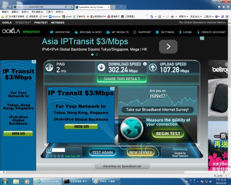The width and height of the screenshot is (231, 185).
Task: Open MY RESULTS page
Action: pyautogui.click(x=117, y=32)
